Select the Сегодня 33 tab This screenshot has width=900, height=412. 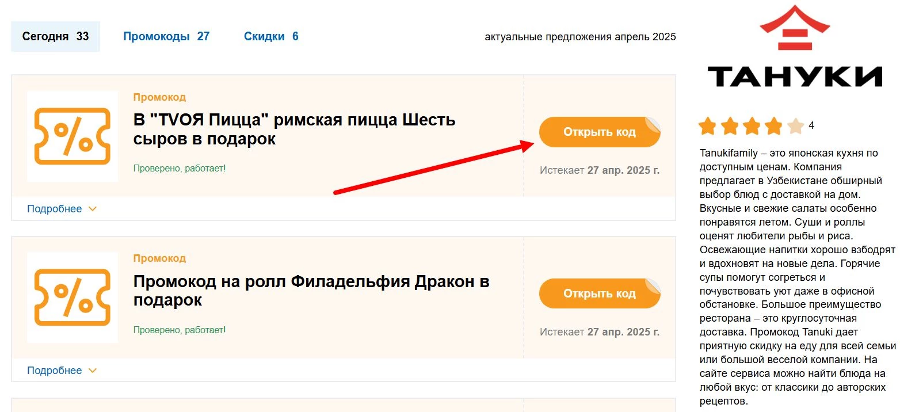pos(56,36)
